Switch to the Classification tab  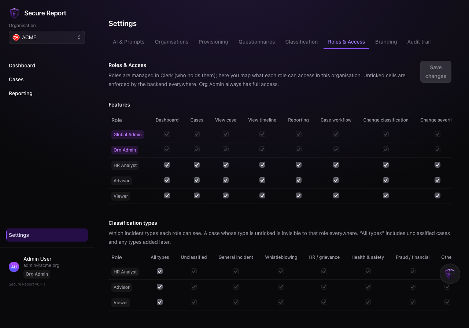[301, 42]
